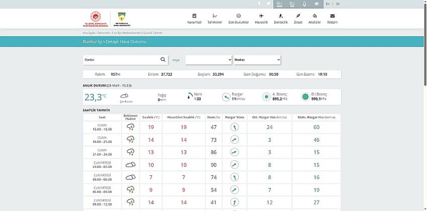Viewport: 427px width, 211px height.
Task: Click the first gray accessibility toolbar icon
Action: click(x=279, y=4)
